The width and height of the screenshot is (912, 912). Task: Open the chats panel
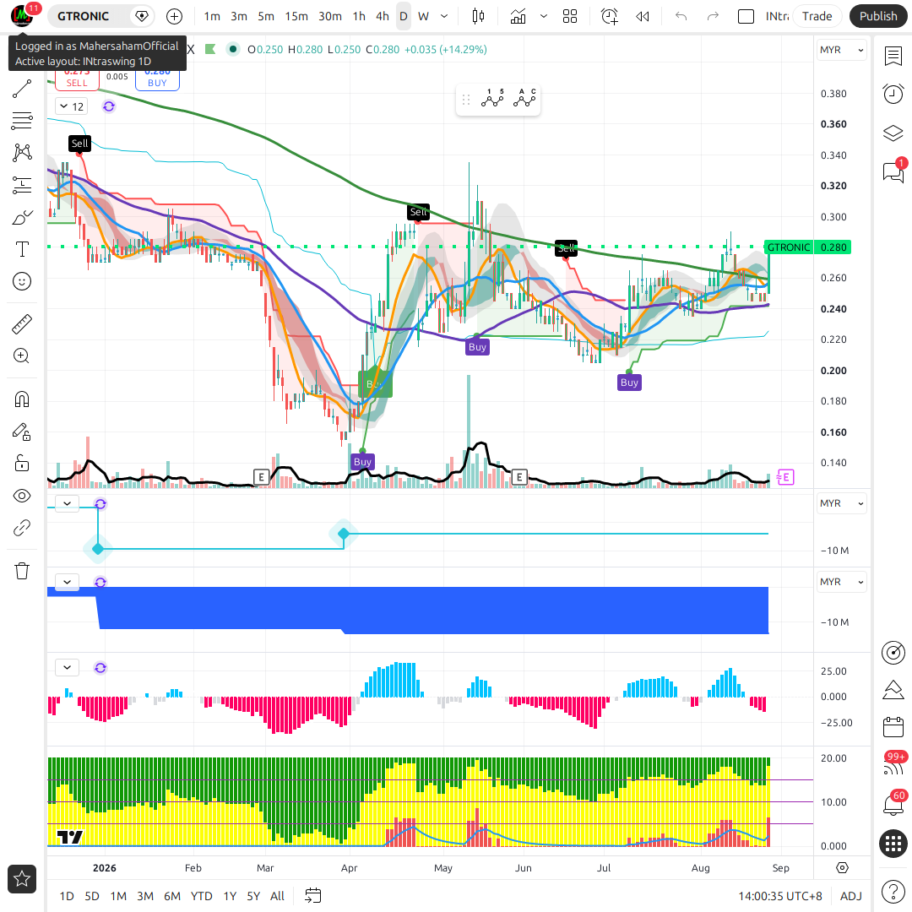[x=893, y=171]
